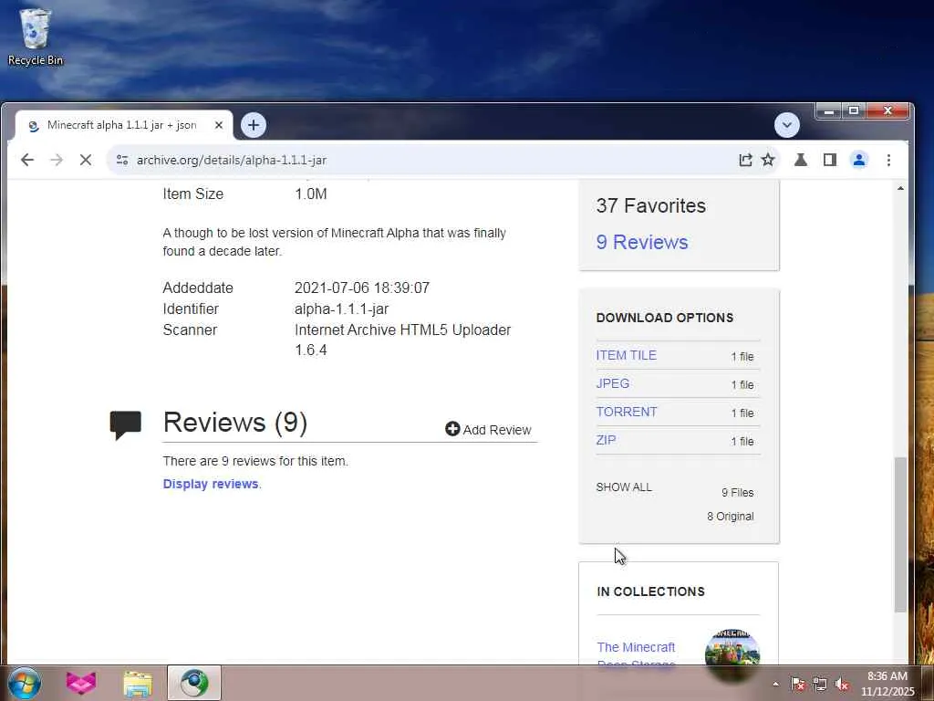Bookmark this page with the star icon
The width and height of the screenshot is (934, 701).
tap(768, 160)
